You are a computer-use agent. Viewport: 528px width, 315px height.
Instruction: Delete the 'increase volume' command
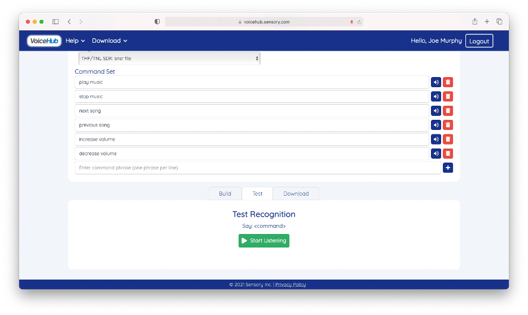coord(448,139)
